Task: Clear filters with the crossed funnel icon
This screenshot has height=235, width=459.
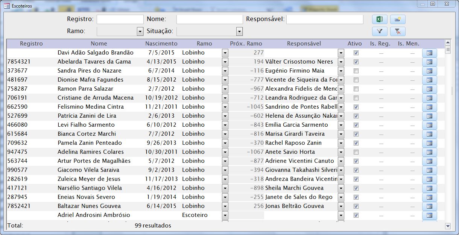Action: [x=397, y=32]
